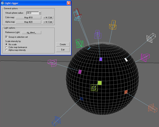Select the blue direct light gizmo
The image size is (159, 127).
(56, 121)
